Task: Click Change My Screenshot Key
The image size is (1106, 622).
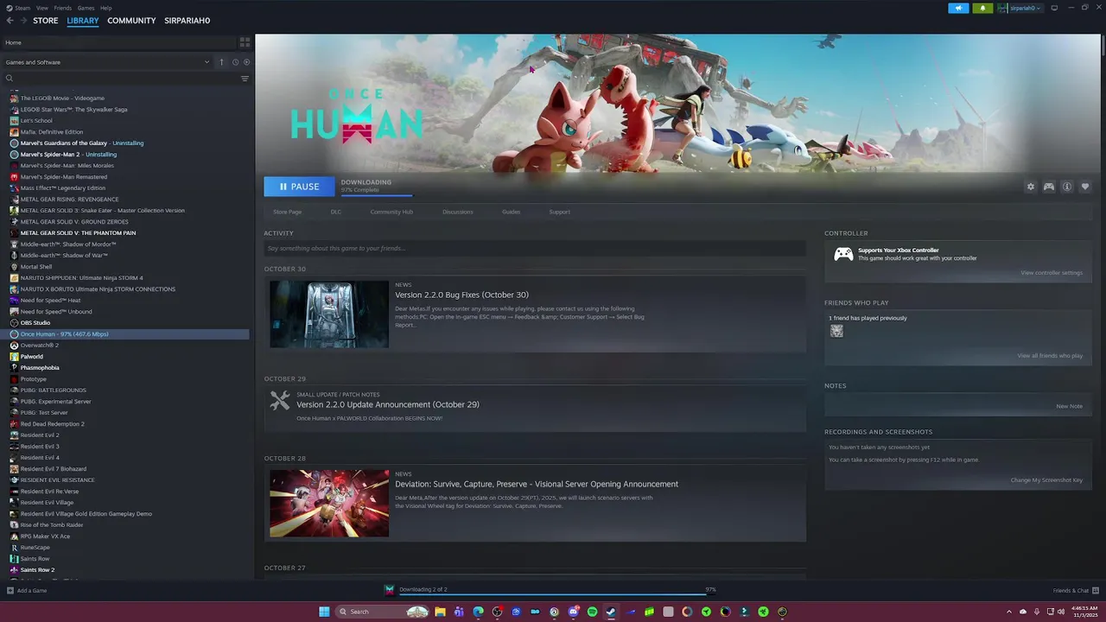Action: (x=1046, y=480)
